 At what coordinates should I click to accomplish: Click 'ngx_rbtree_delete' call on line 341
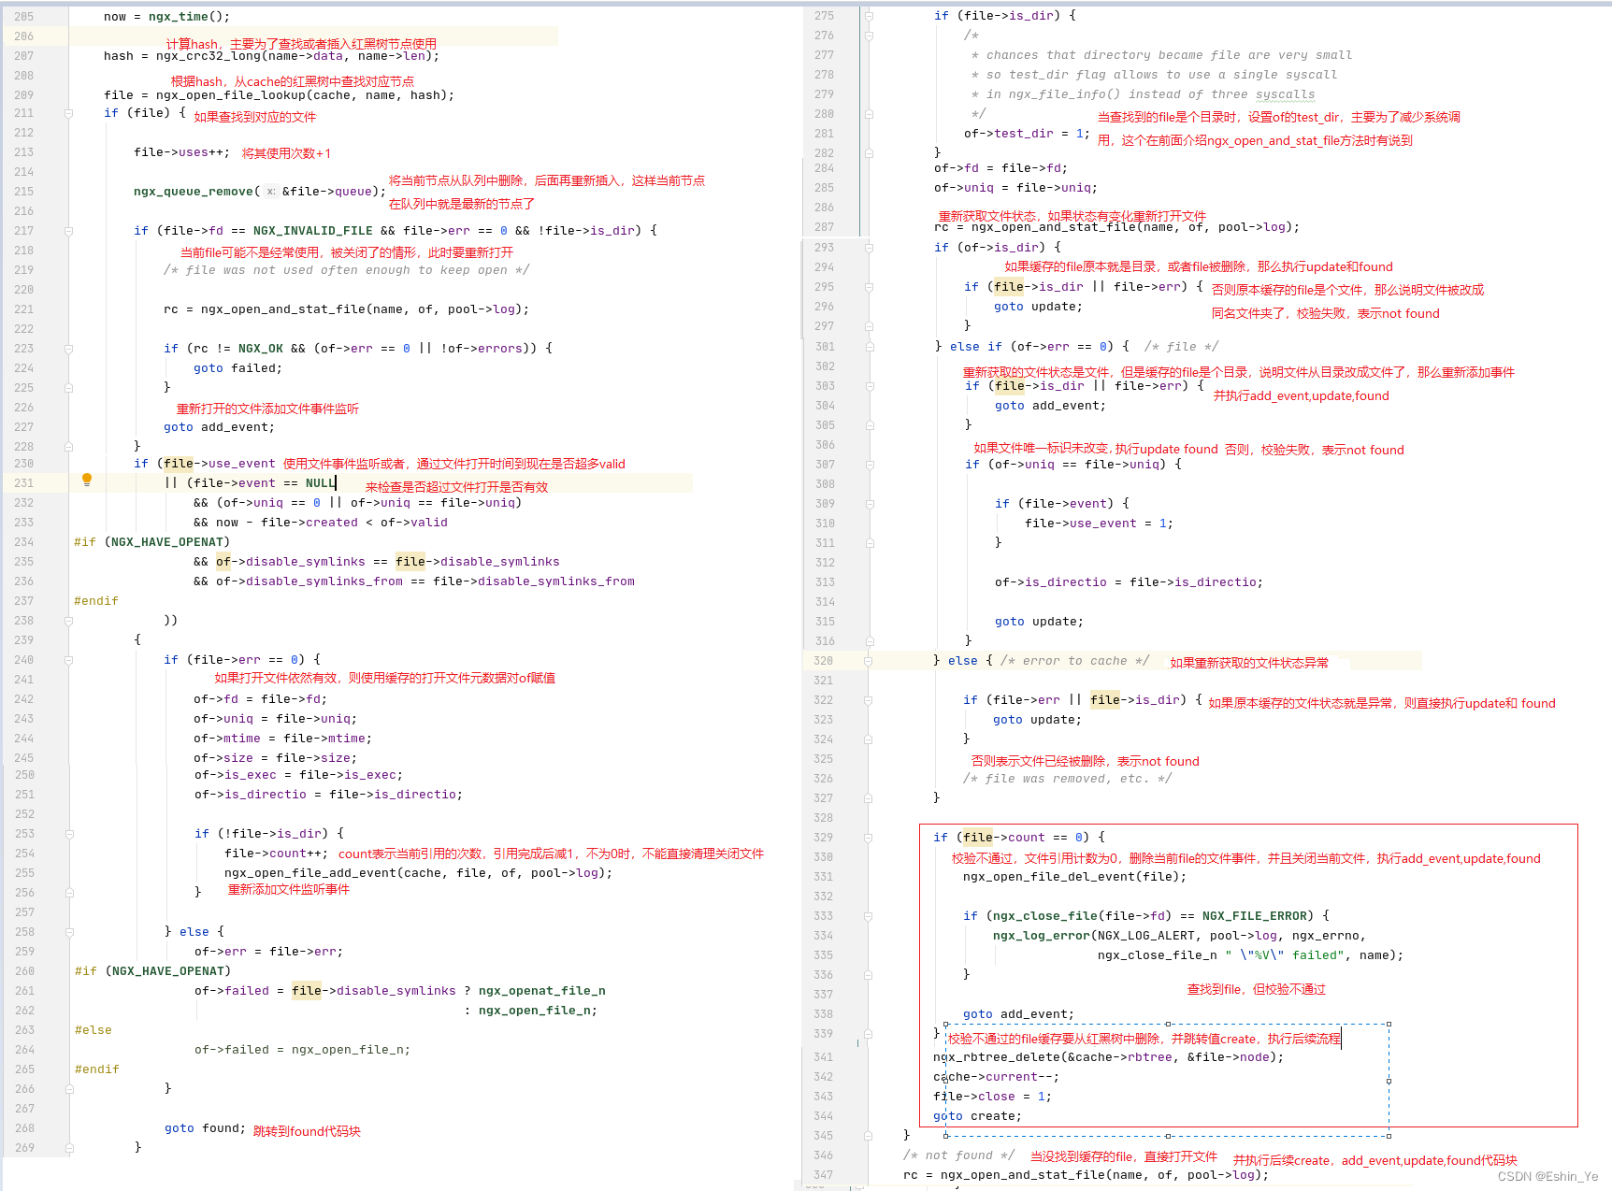point(997,1057)
